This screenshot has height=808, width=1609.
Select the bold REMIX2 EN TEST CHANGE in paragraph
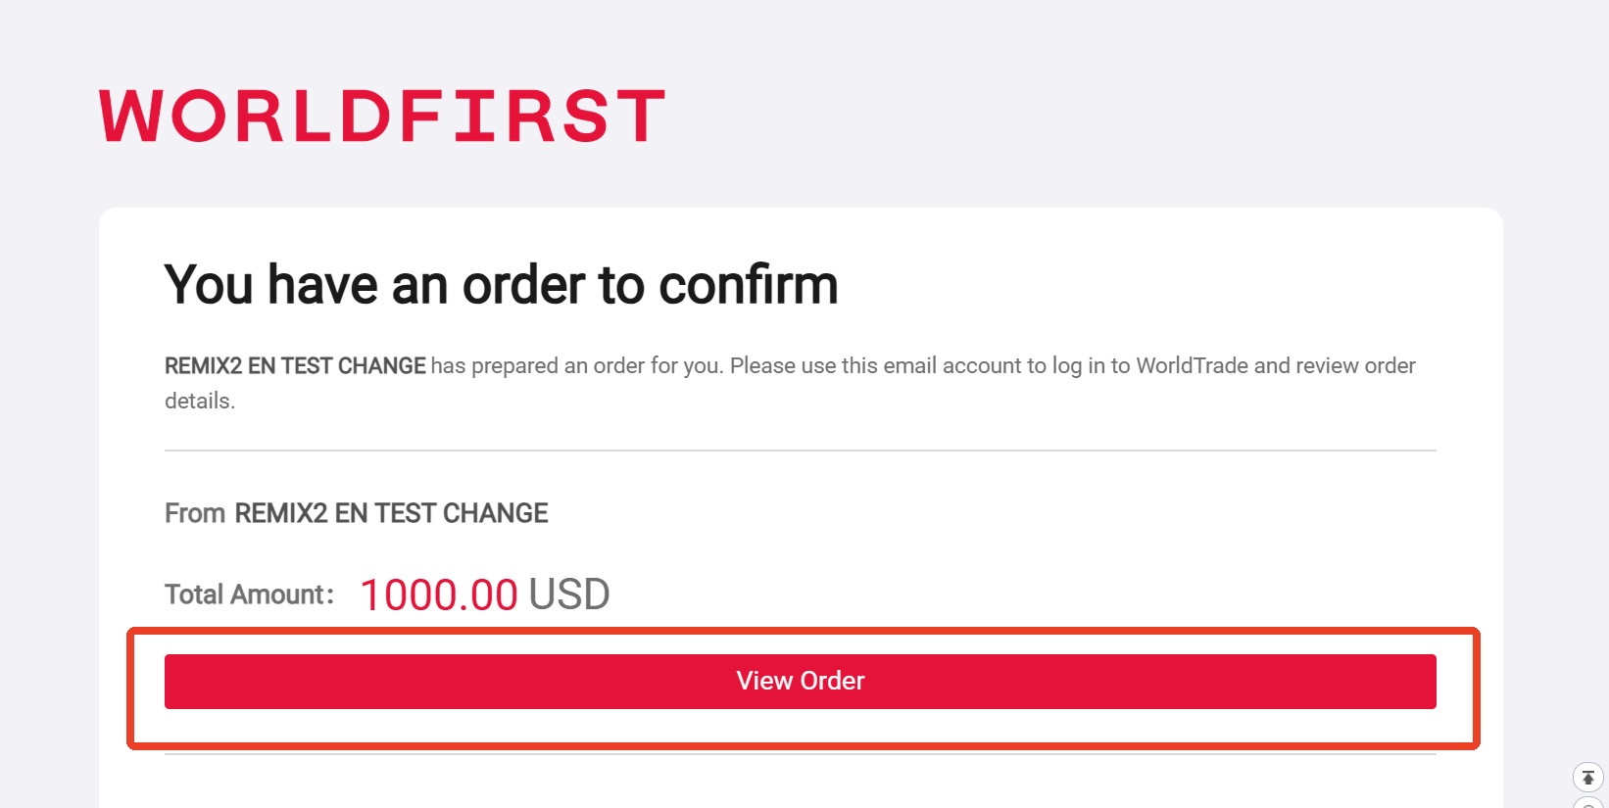pyautogui.click(x=295, y=366)
